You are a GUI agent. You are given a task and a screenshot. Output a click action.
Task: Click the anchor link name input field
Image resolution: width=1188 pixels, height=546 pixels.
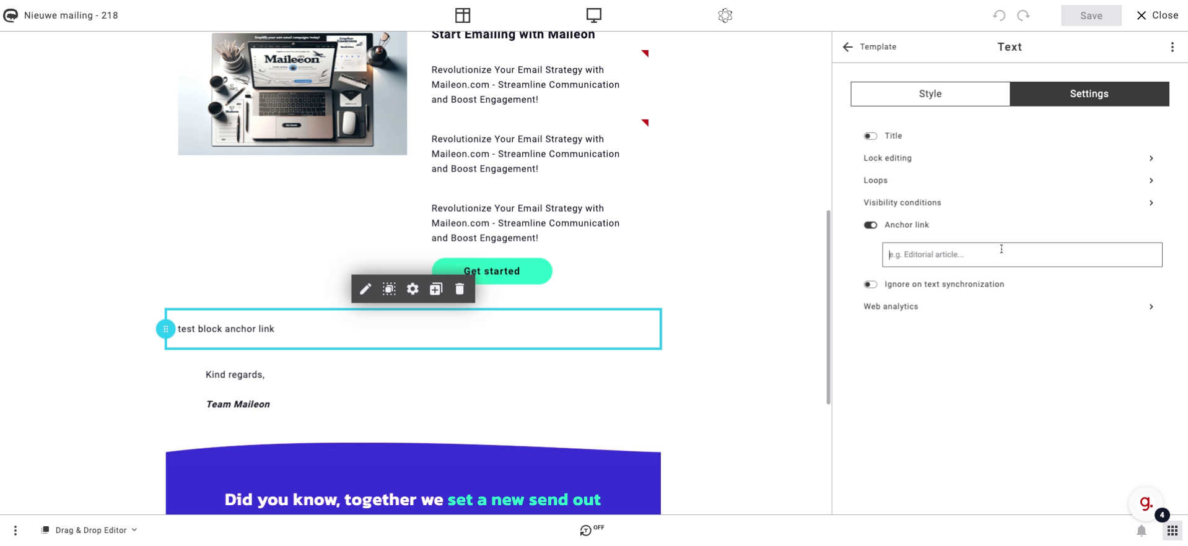tap(1022, 255)
